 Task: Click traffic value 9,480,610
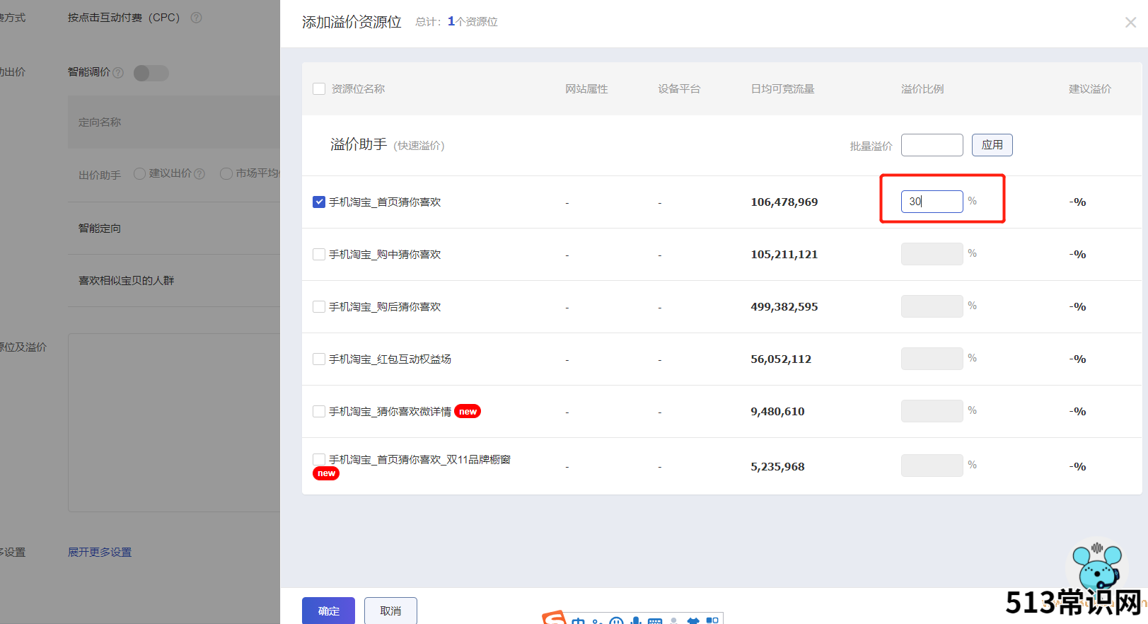[x=777, y=412]
